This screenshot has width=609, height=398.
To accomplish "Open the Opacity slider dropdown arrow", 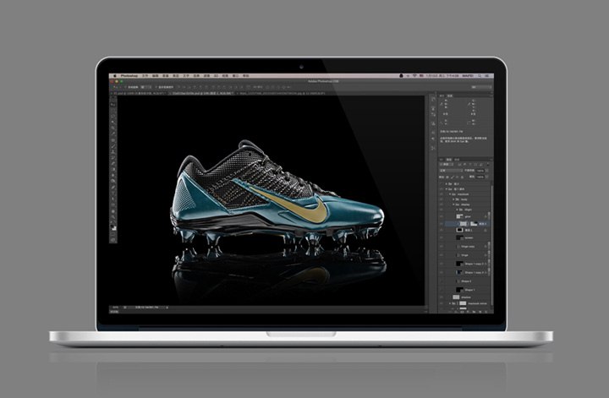I will coord(486,171).
